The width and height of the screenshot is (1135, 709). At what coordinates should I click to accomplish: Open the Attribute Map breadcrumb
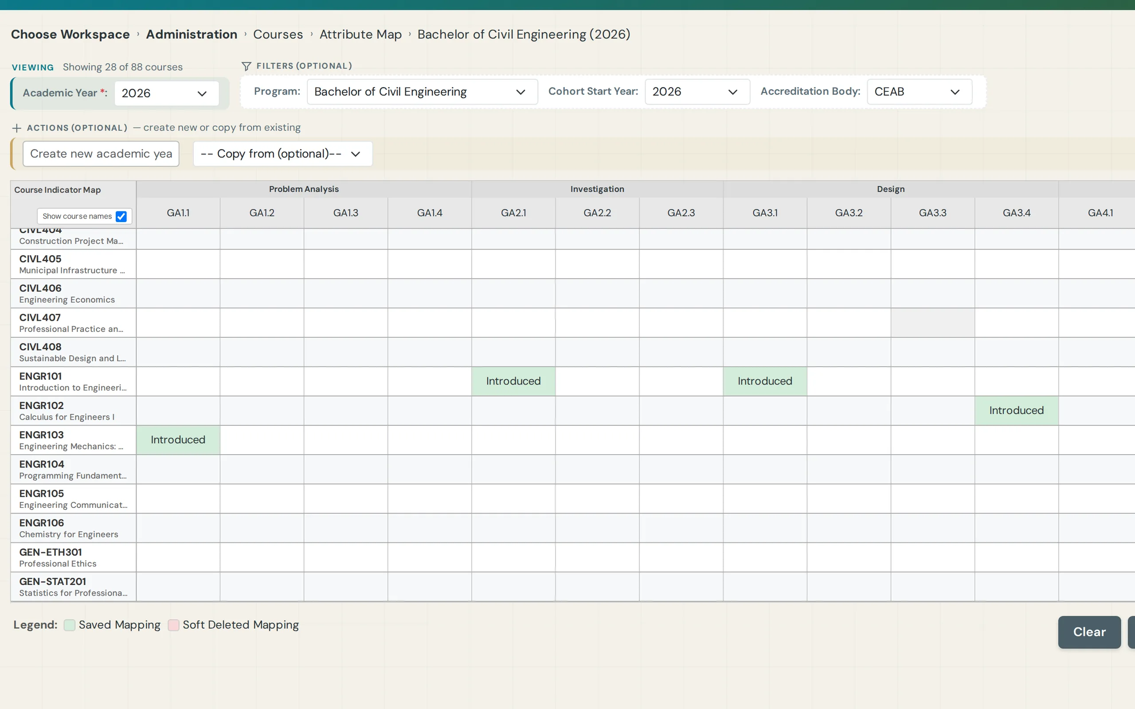360,34
